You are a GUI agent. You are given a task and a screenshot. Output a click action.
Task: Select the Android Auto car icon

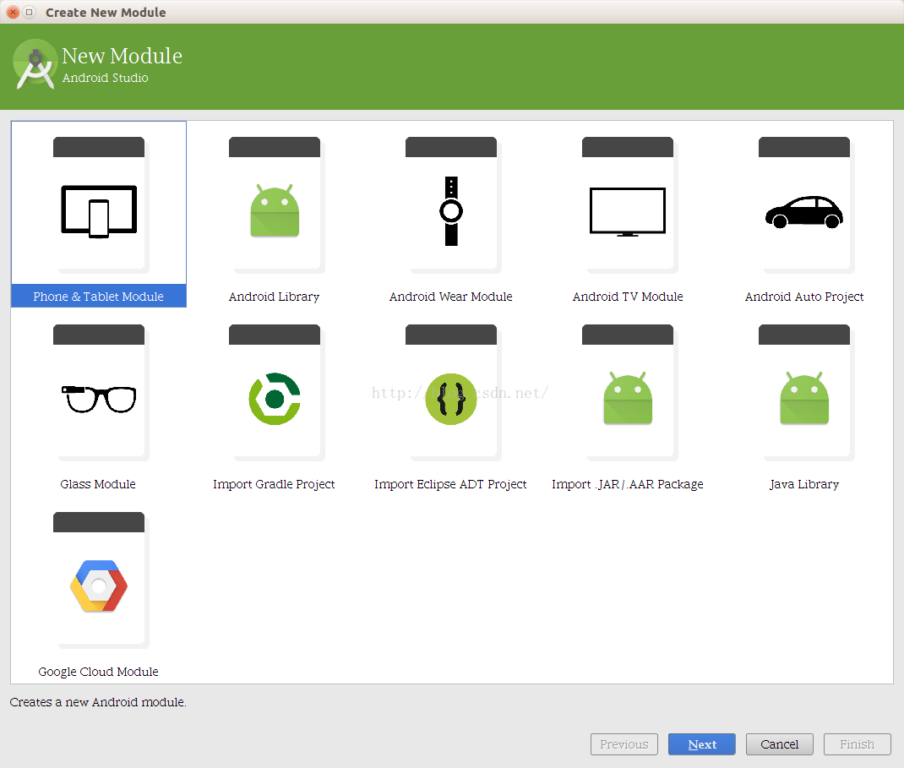(x=803, y=212)
